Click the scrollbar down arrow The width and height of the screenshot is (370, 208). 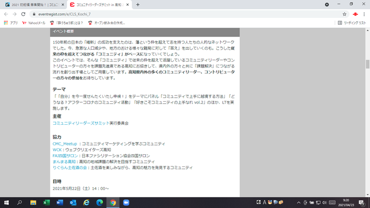(368, 195)
